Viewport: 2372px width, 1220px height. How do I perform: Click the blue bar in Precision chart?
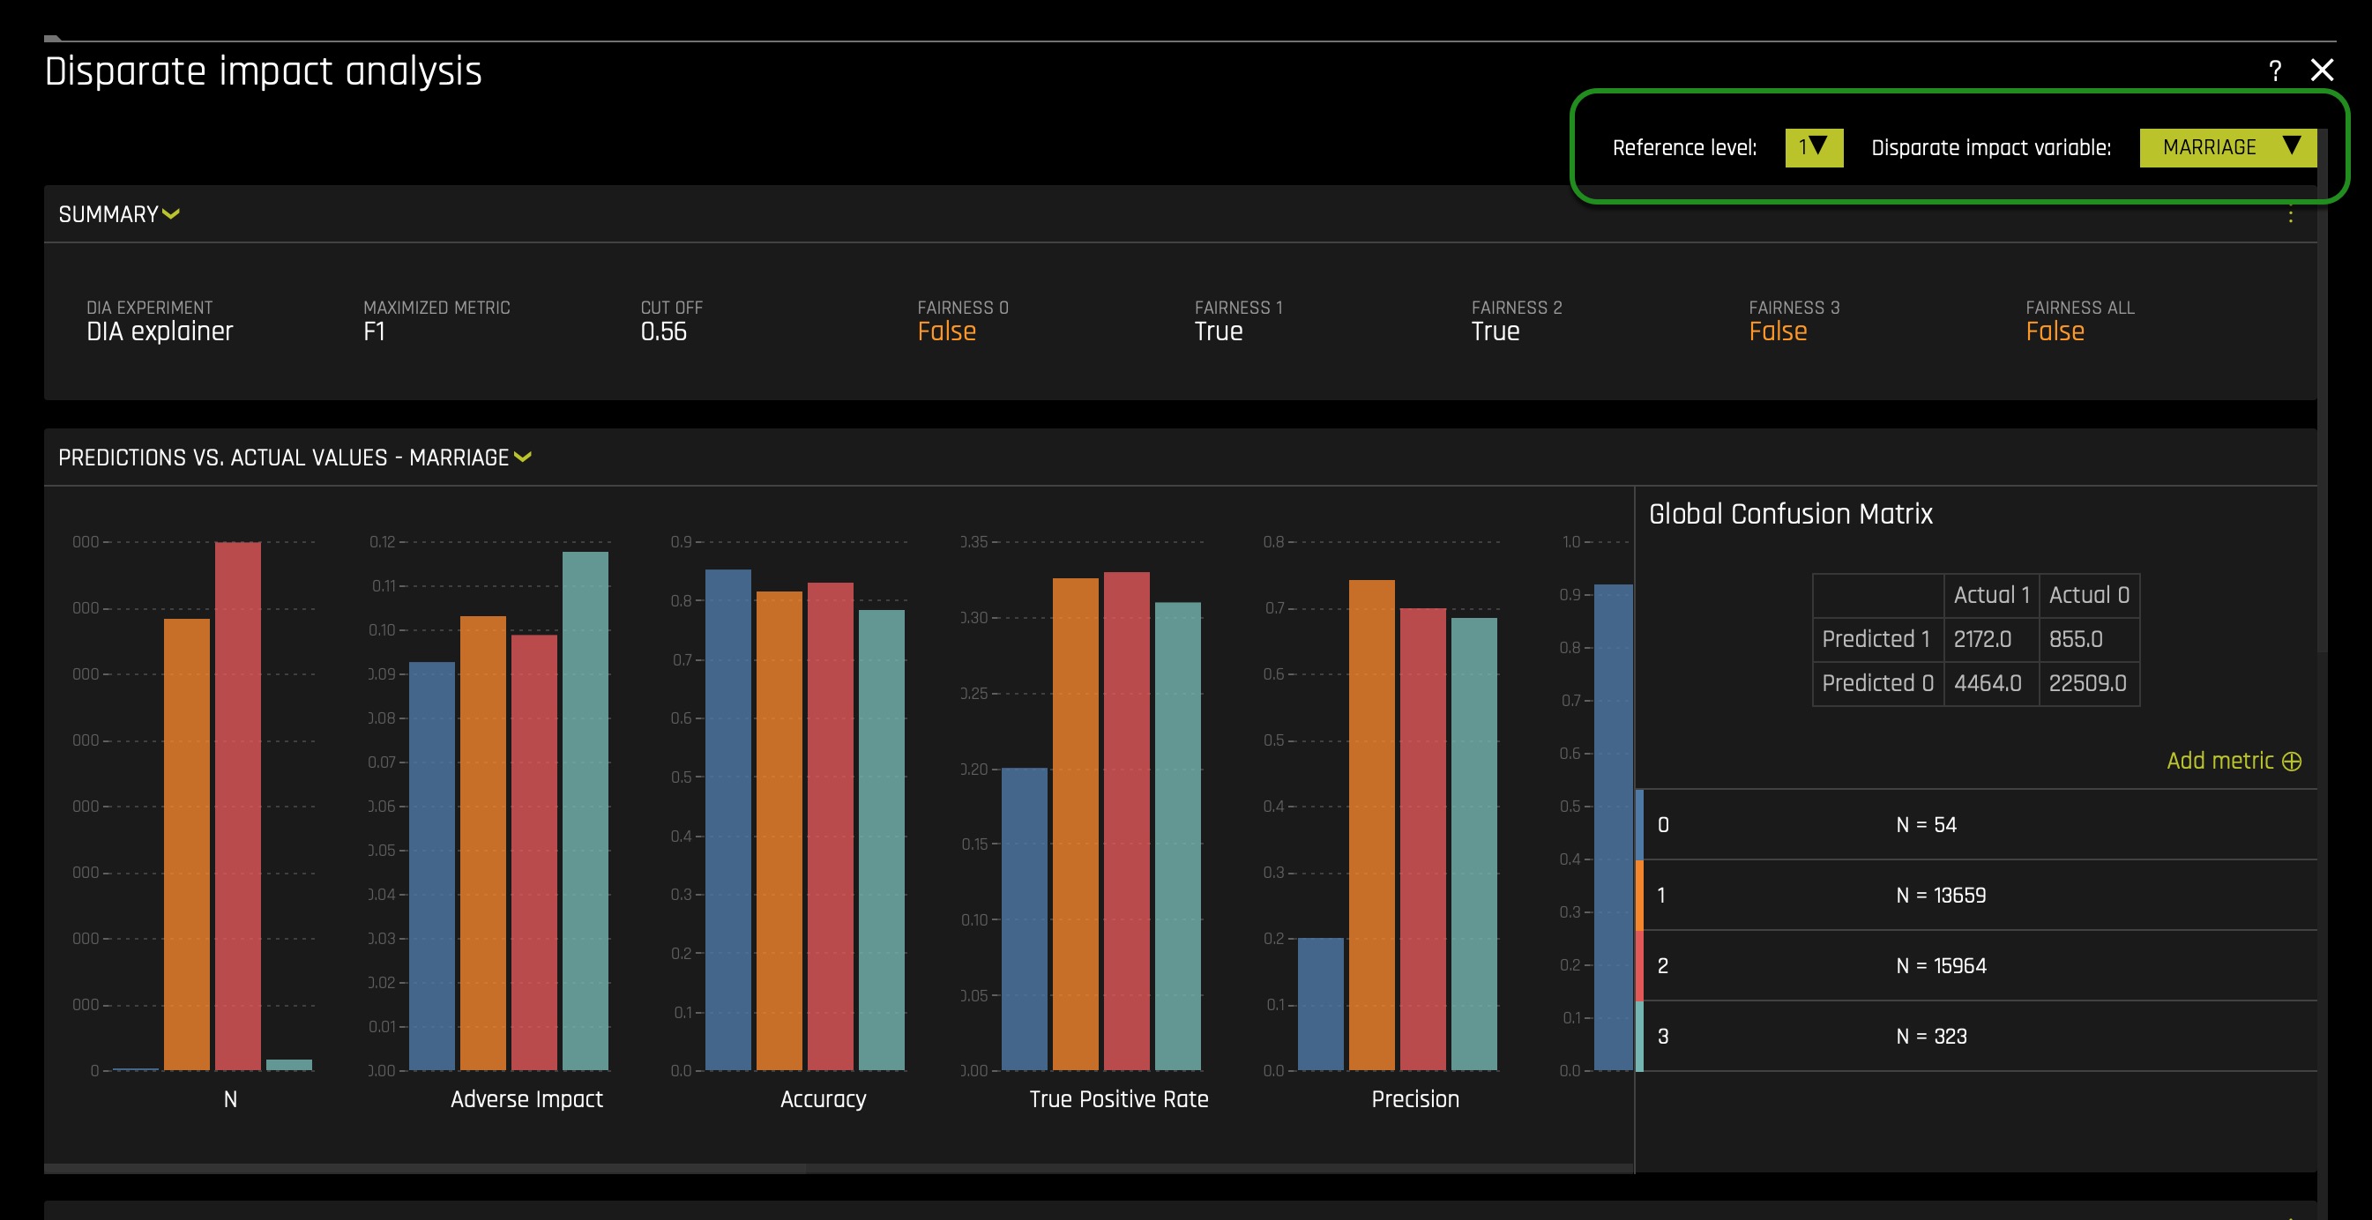(x=1320, y=1005)
